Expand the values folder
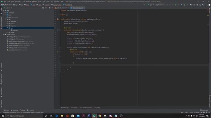The width and height of the screenshot is (211, 118). (x=7, y=32)
